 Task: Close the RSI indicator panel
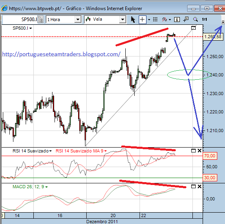(x=200, y=151)
